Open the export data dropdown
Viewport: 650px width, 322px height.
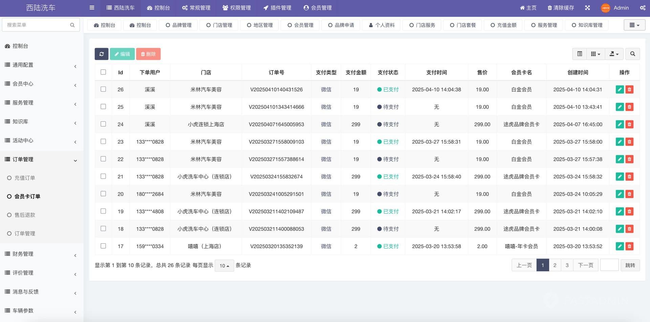614,54
